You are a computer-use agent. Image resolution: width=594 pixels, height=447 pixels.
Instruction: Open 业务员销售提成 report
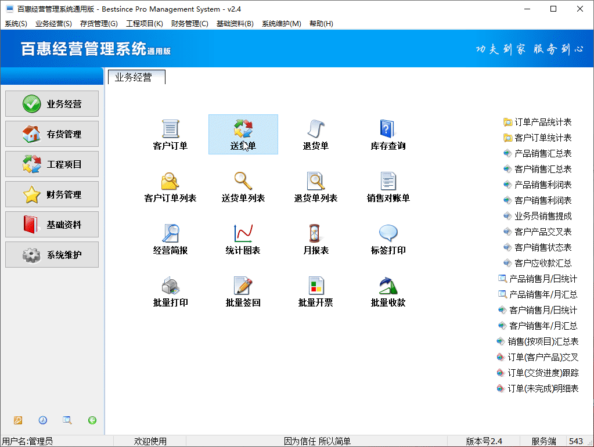[x=537, y=216]
